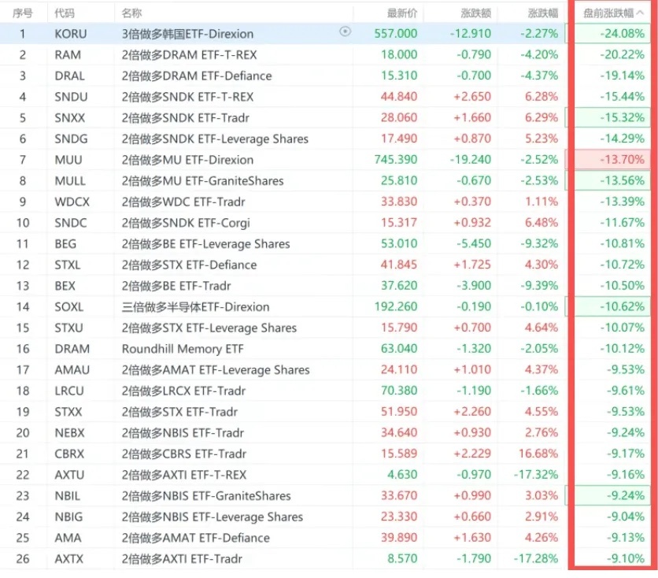Click change amount -5.450
The height and width of the screenshot is (578, 658).
tap(474, 243)
